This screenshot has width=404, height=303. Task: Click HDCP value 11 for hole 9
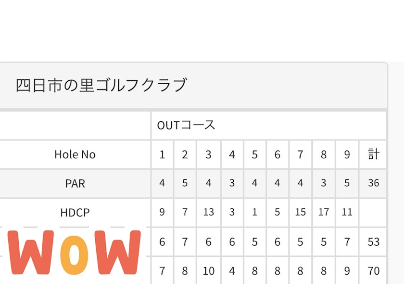347,212
